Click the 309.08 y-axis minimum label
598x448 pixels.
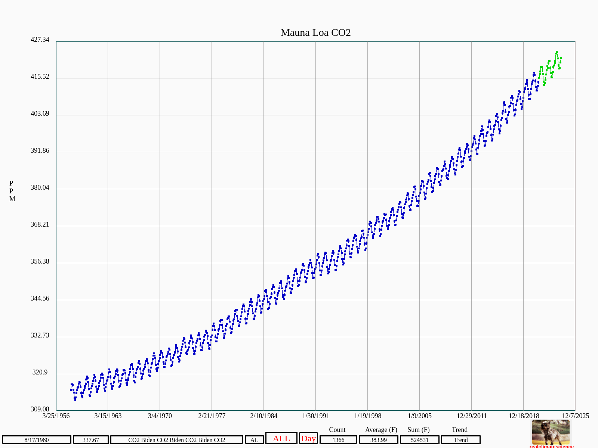pos(40,409)
